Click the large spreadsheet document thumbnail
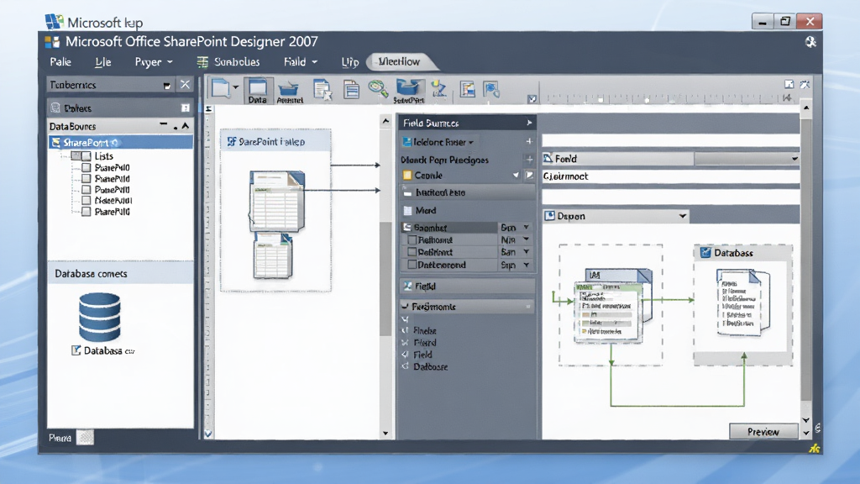Image resolution: width=860 pixels, height=484 pixels. [277, 201]
